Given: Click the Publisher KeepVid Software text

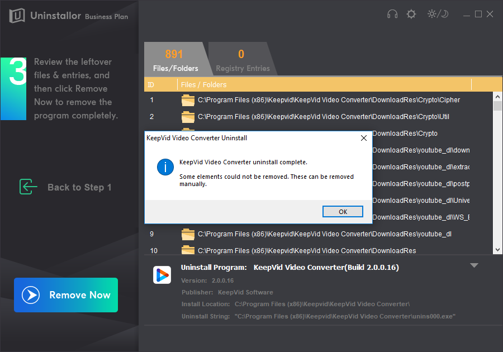Looking at the screenshot, I should [227, 292].
